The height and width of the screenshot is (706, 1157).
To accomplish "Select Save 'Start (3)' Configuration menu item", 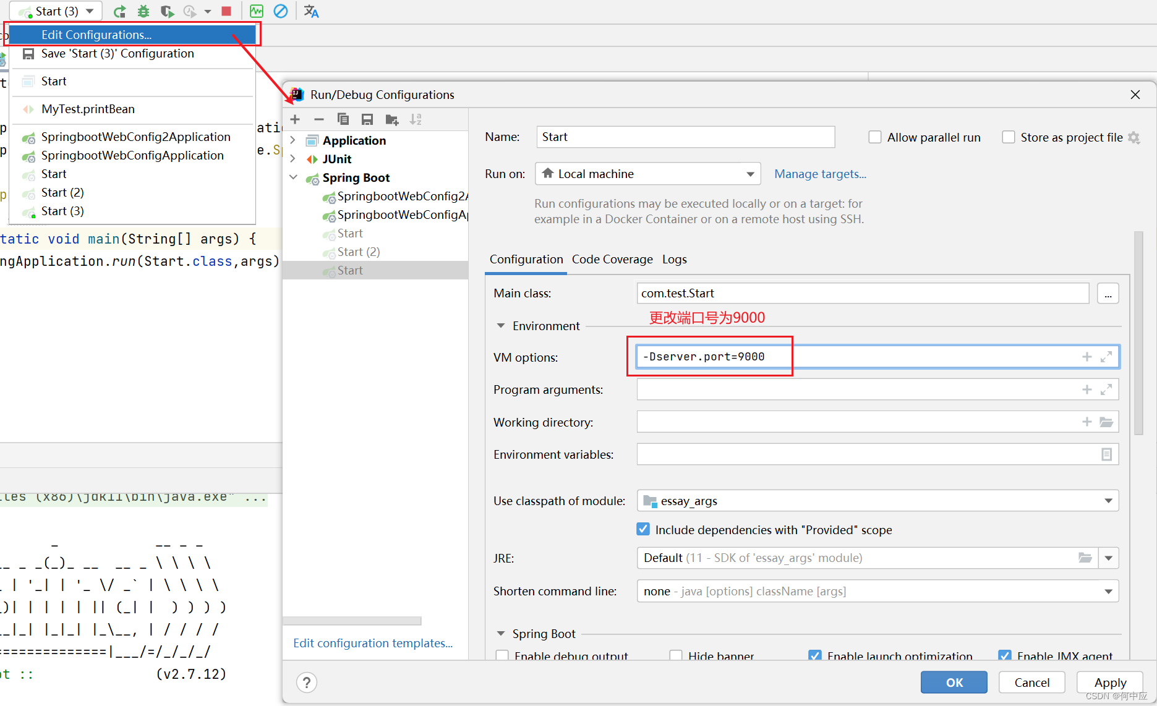I will point(132,53).
